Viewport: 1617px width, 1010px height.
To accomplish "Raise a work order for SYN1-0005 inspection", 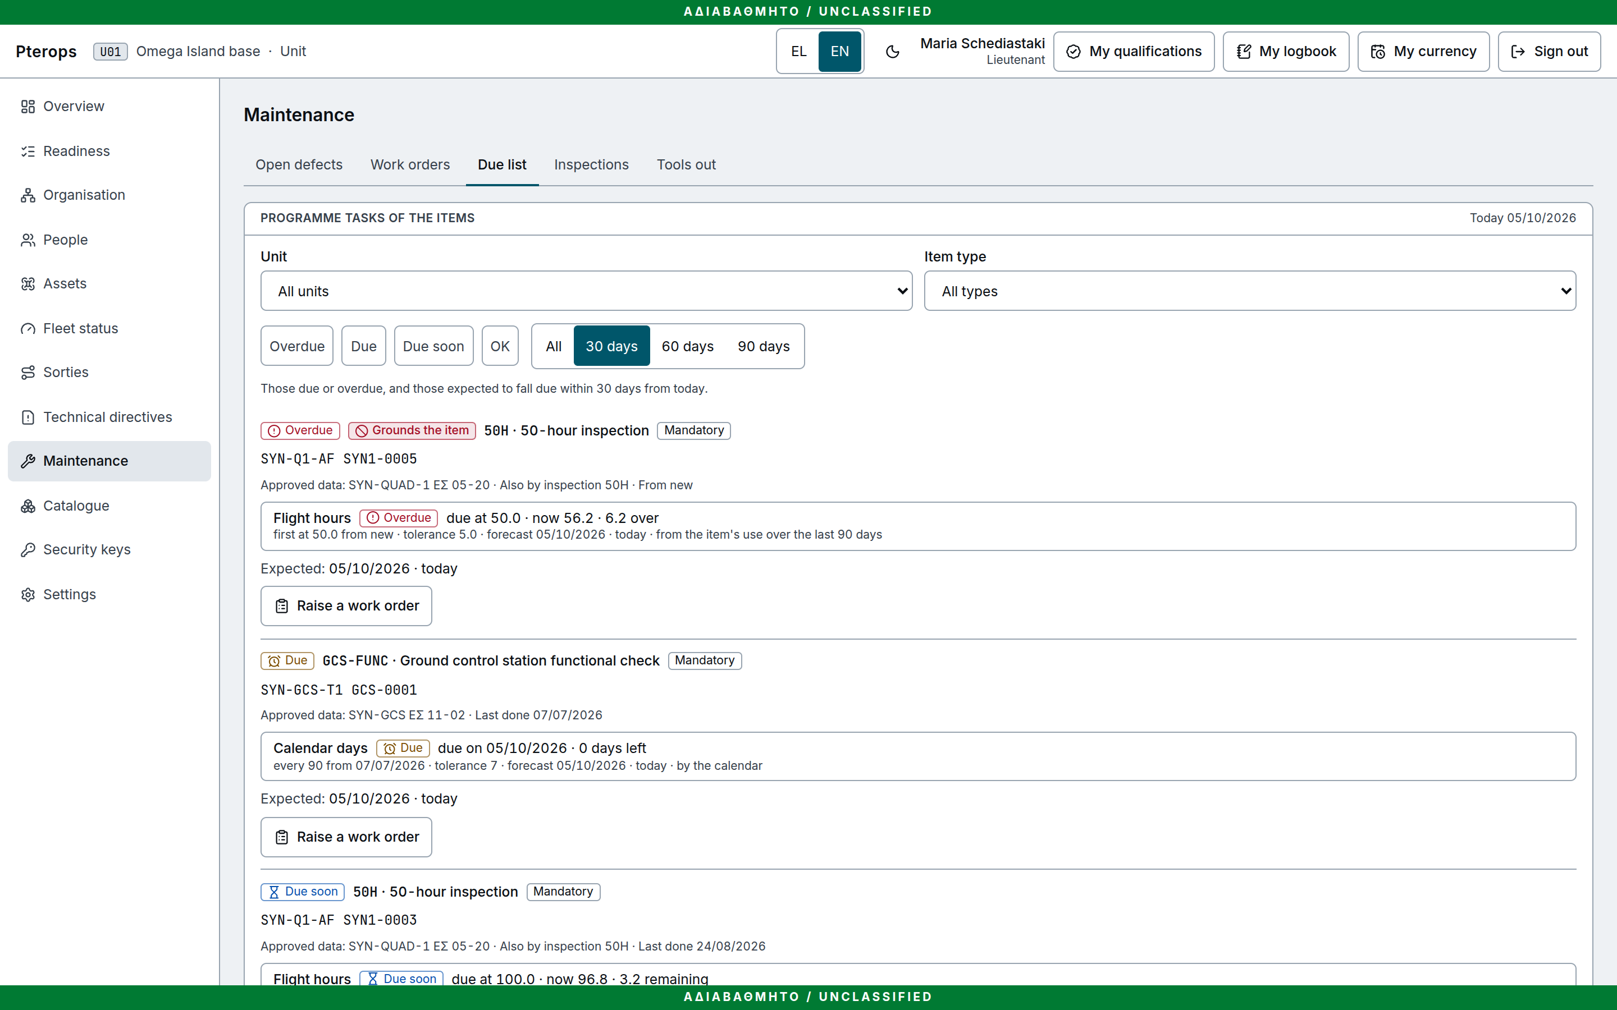I will pyautogui.click(x=346, y=606).
